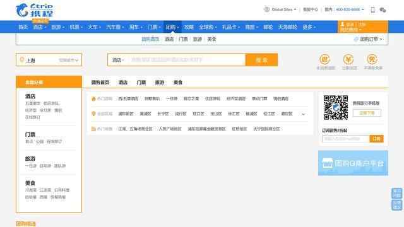Viewport: 404px width, 227px height.
Task: Select 长宁区 in the districts row
Action: [x=163, y=113]
